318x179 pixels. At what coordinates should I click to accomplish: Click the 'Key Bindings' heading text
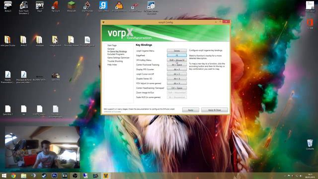click(x=144, y=45)
